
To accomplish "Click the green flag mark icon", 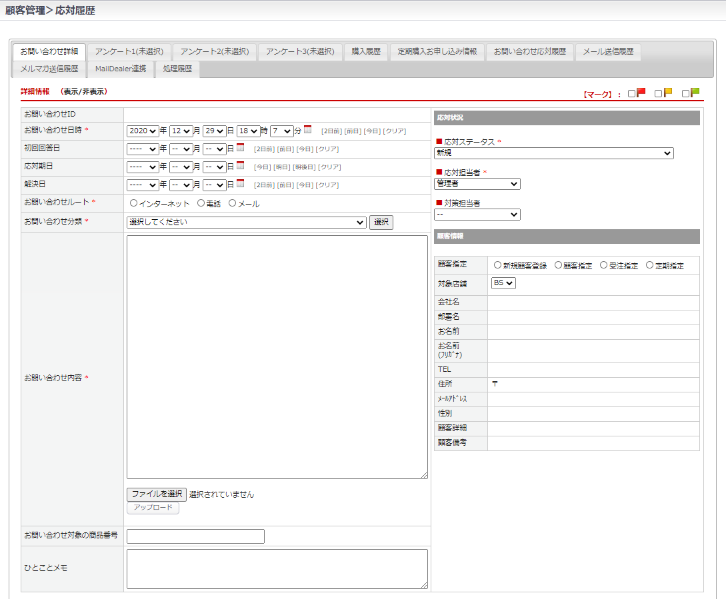I will (x=695, y=93).
